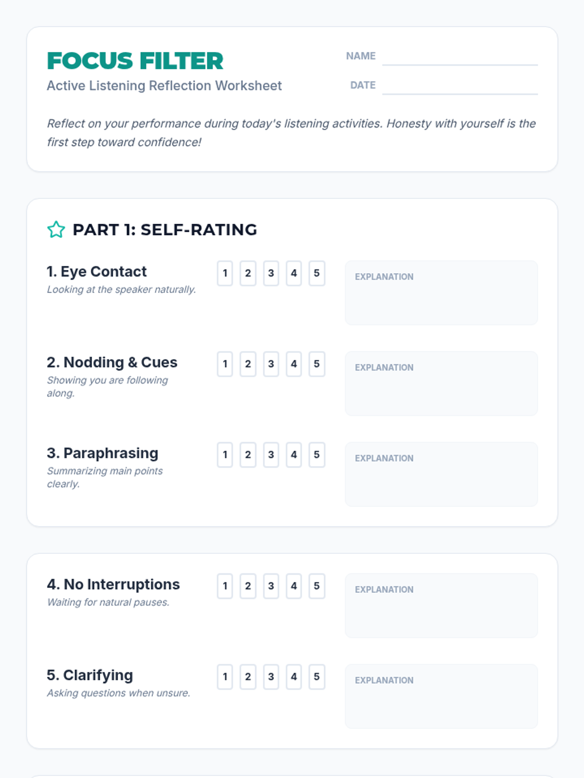Select rating 1 for Eye Contact
584x778 pixels.
[225, 273]
